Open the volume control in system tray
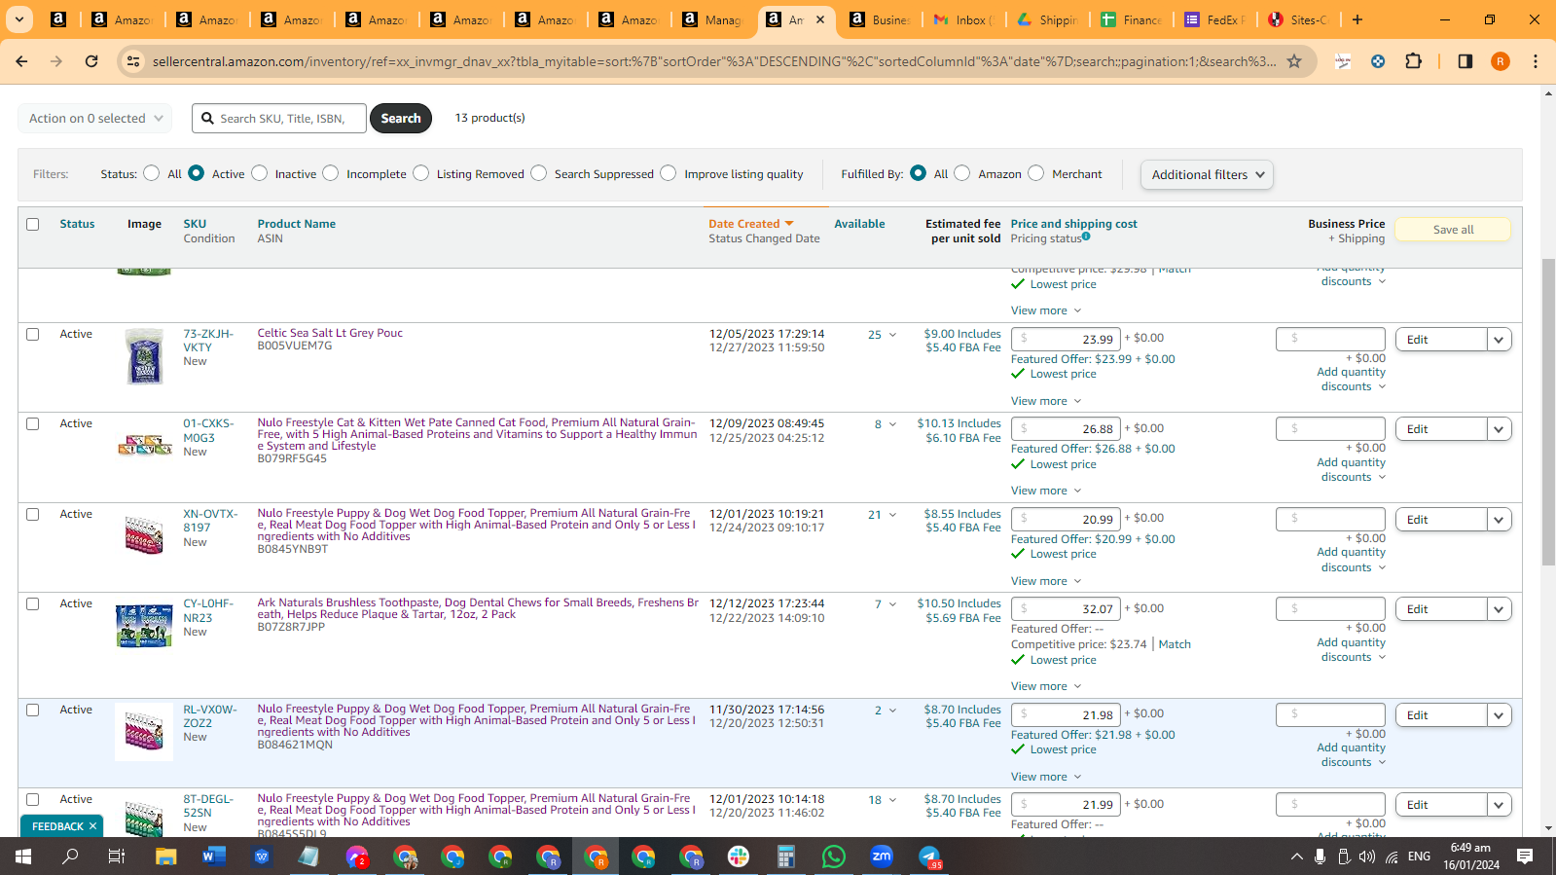This screenshot has width=1556, height=875. (1367, 857)
